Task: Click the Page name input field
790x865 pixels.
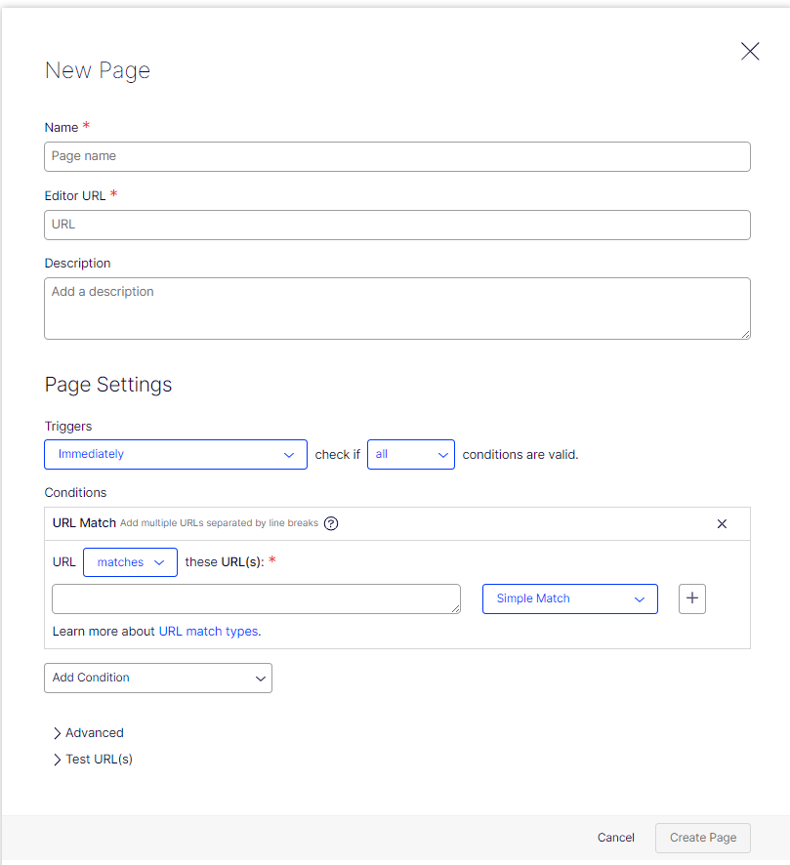Action: 396,156
